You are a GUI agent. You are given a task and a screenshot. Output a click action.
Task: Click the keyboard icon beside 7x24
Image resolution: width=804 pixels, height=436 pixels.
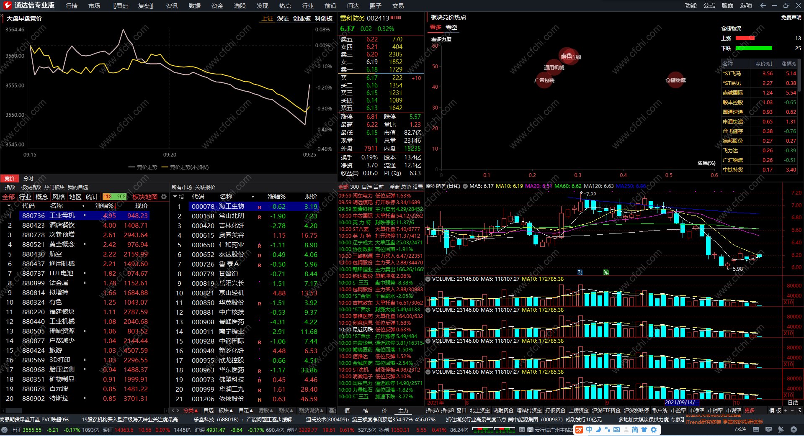click(756, 429)
